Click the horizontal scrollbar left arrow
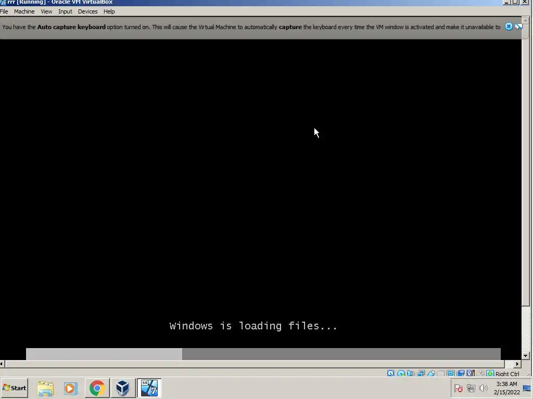 coord(2,364)
